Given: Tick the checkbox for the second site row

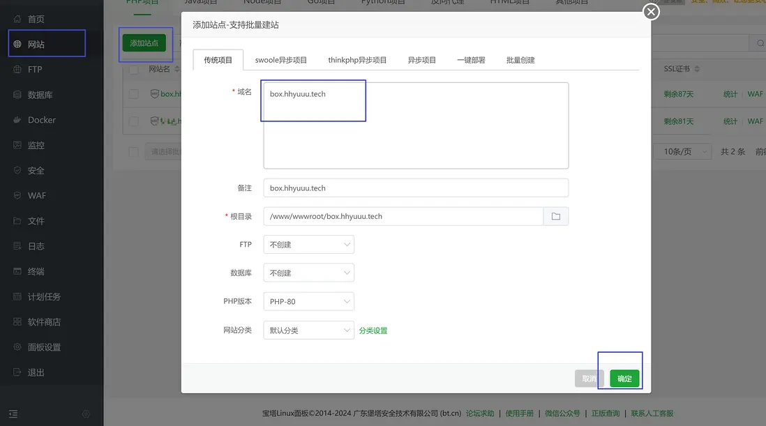Looking at the screenshot, I should pos(134,121).
